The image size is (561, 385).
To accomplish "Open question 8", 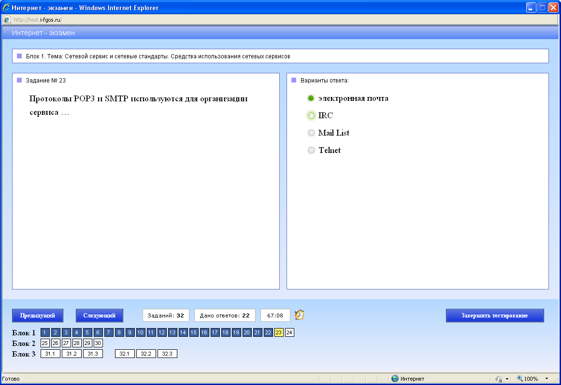I will [x=119, y=332].
